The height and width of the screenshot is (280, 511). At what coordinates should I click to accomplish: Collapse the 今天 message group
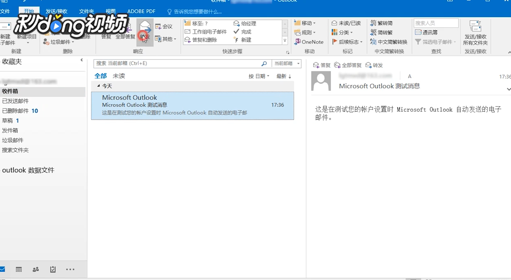pos(98,86)
